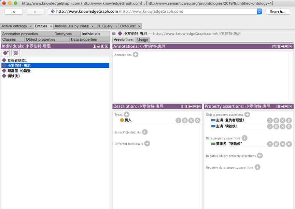Edit the 男人 type with its circle icon
This screenshot has width=295, height=209.
198,121
